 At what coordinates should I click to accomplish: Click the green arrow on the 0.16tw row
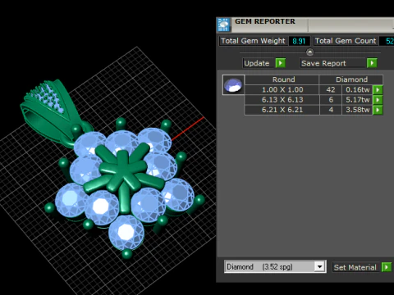click(378, 89)
